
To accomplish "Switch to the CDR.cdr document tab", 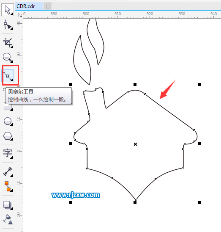I will [x=26, y=6].
